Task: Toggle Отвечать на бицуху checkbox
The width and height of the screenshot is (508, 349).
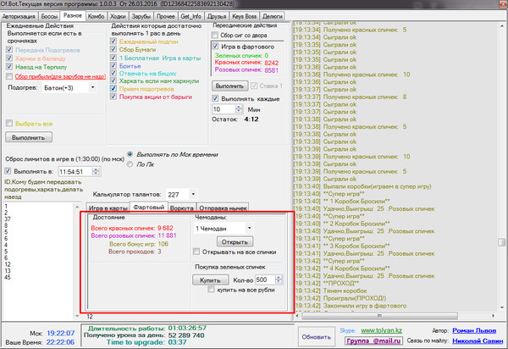Action: [113, 73]
